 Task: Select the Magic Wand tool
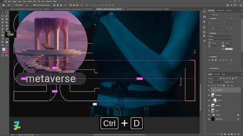click(x=7, y=16)
